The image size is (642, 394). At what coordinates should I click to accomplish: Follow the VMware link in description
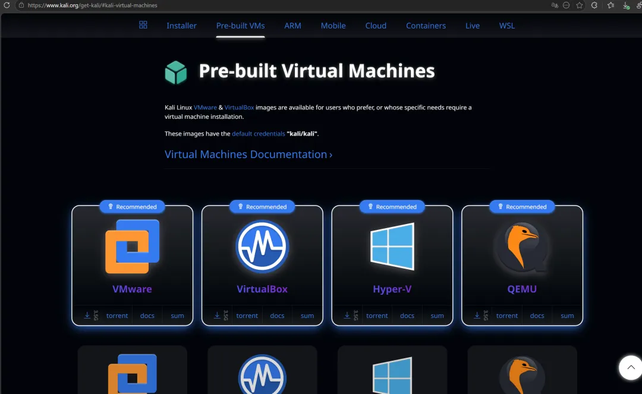205,107
